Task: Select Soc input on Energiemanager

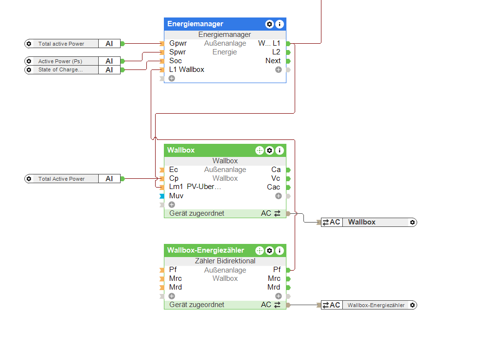Action: pyautogui.click(x=175, y=61)
